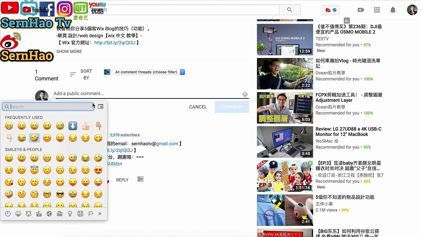Open the car wash vlog thumbnail (2:22)
This screenshot has width=421, height=237.
click(285, 74)
